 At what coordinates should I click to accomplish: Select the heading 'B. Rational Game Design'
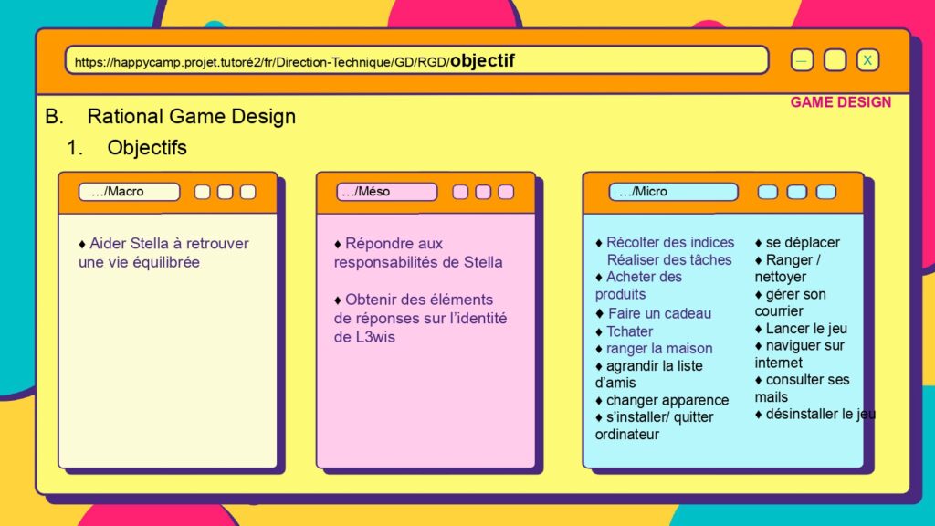(x=171, y=116)
